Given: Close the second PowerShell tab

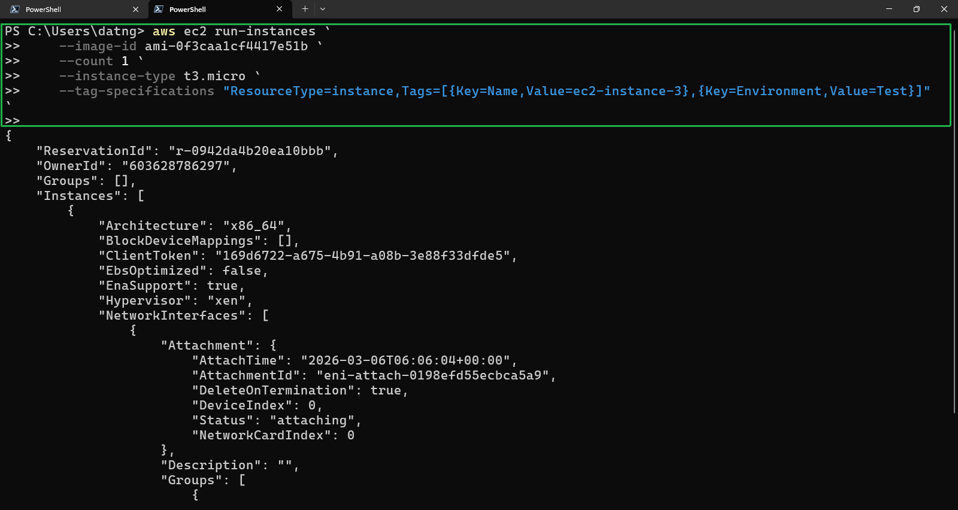Looking at the screenshot, I should [x=279, y=9].
